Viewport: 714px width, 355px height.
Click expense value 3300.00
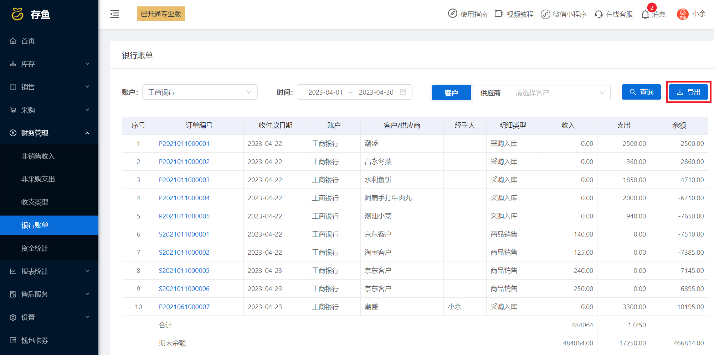[634, 307]
